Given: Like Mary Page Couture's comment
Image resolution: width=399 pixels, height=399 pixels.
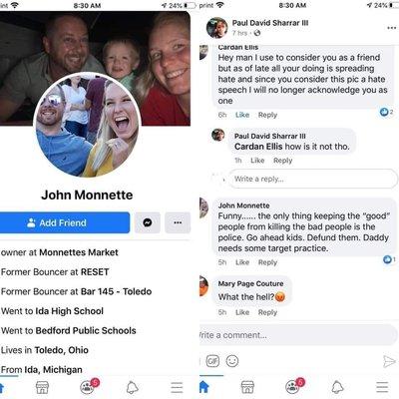Looking at the screenshot, I should [x=242, y=312].
